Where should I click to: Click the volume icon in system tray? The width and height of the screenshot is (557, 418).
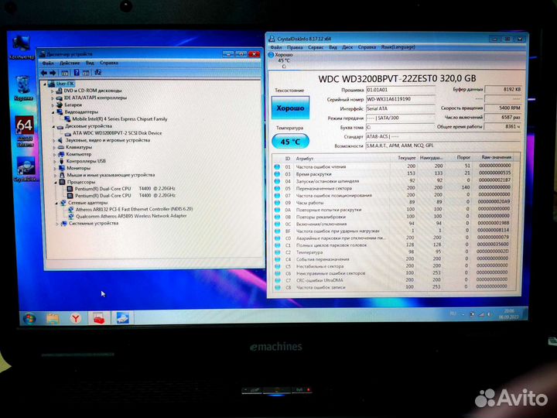coord(490,314)
